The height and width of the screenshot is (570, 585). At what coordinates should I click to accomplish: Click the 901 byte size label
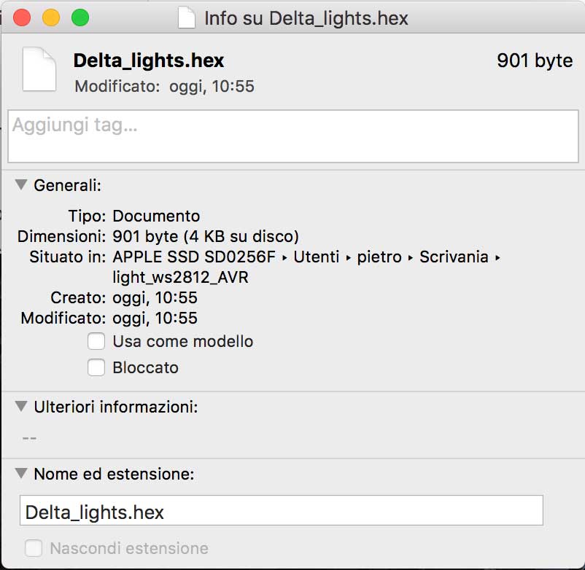tap(535, 60)
